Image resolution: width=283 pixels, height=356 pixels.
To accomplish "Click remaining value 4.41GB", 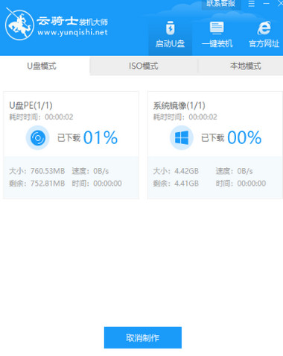I will [186, 184].
